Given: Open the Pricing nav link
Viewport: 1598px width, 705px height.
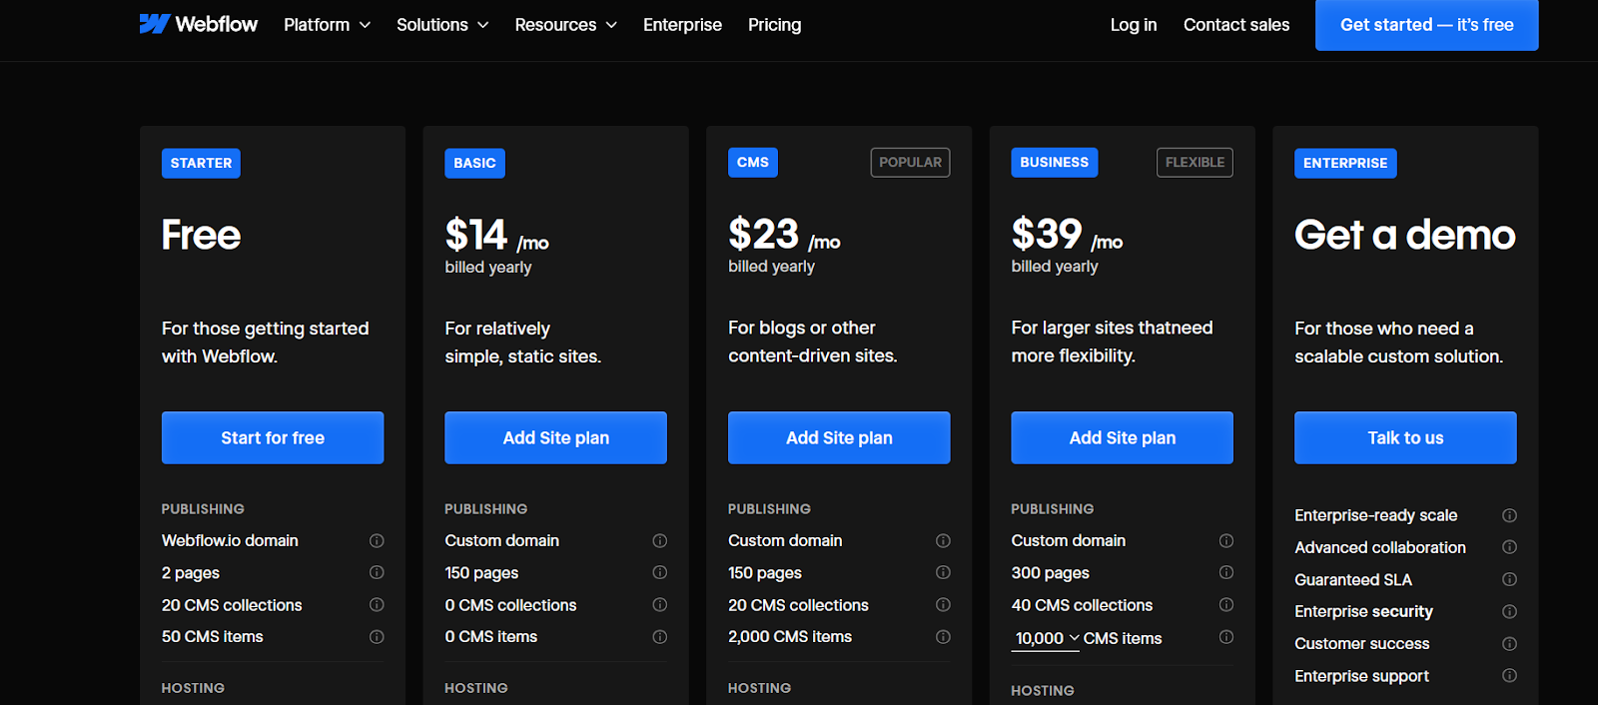Looking at the screenshot, I should tap(775, 24).
